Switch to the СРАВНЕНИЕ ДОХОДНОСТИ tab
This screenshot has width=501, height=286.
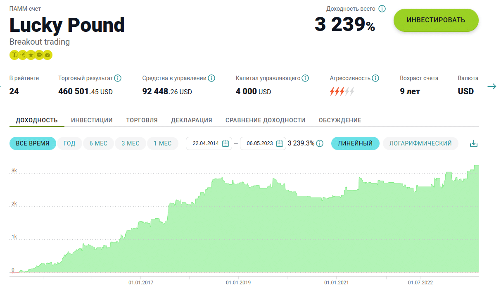point(265,120)
